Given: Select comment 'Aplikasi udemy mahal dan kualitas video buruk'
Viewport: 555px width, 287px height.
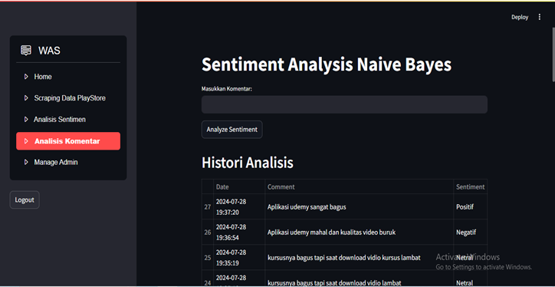Looking at the screenshot, I should point(331,233).
